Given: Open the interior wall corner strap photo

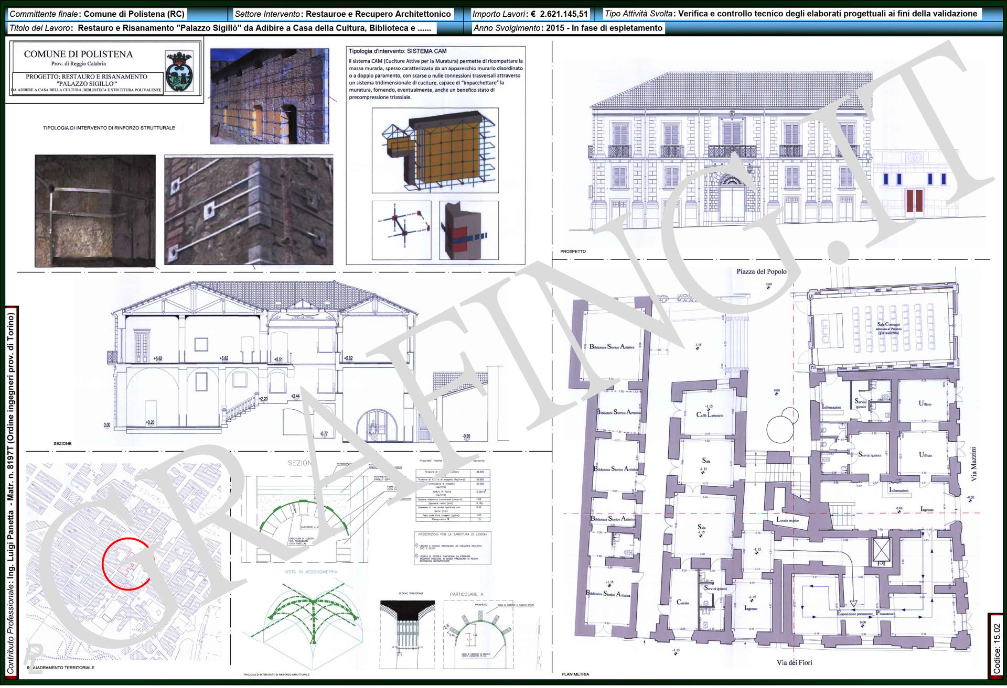Looking at the screenshot, I should pos(95,211).
